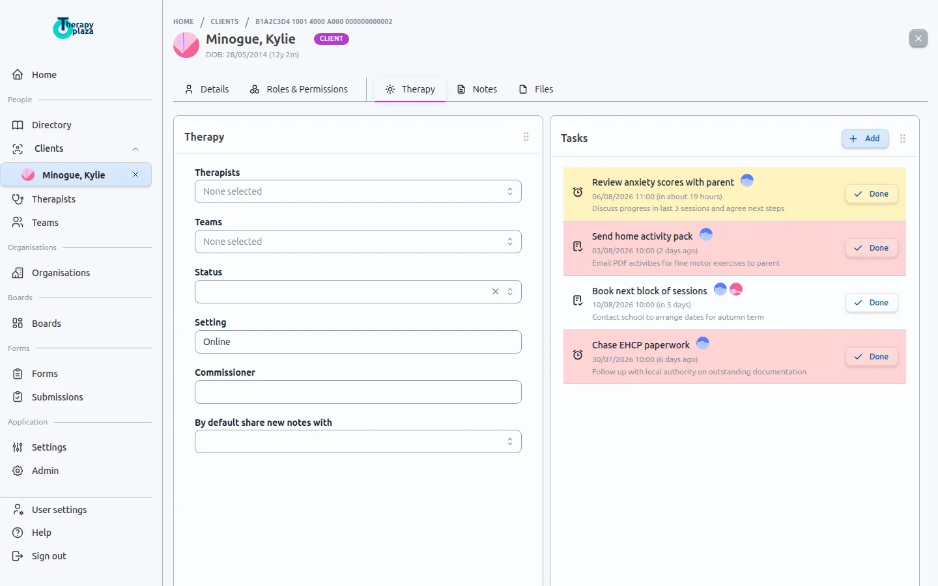This screenshot has width=938, height=586.
Task: Click Therapy panel drag handle
Action: [x=526, y=137]
